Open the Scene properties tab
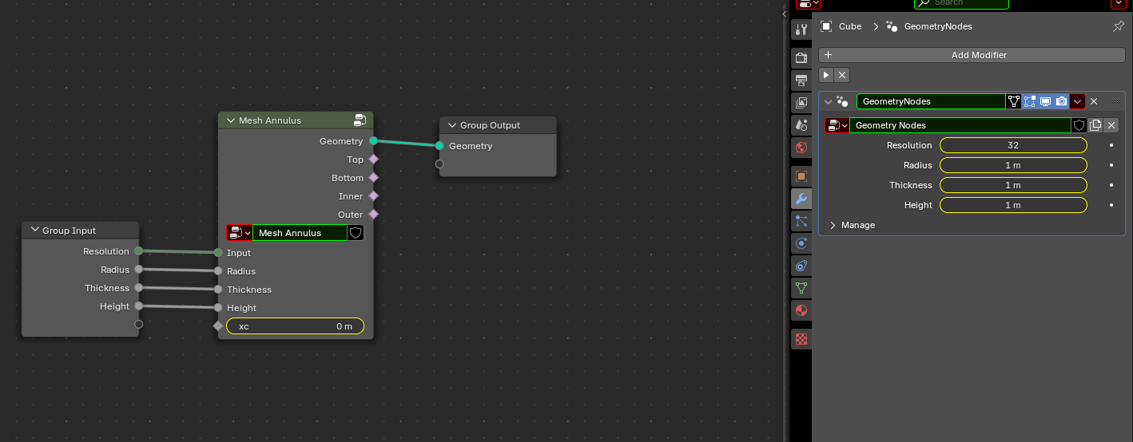 [801, 125]
